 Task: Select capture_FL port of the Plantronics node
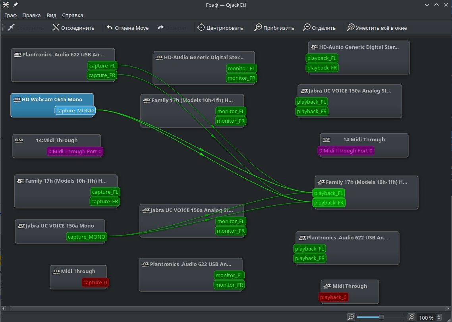tap(102, 66)
